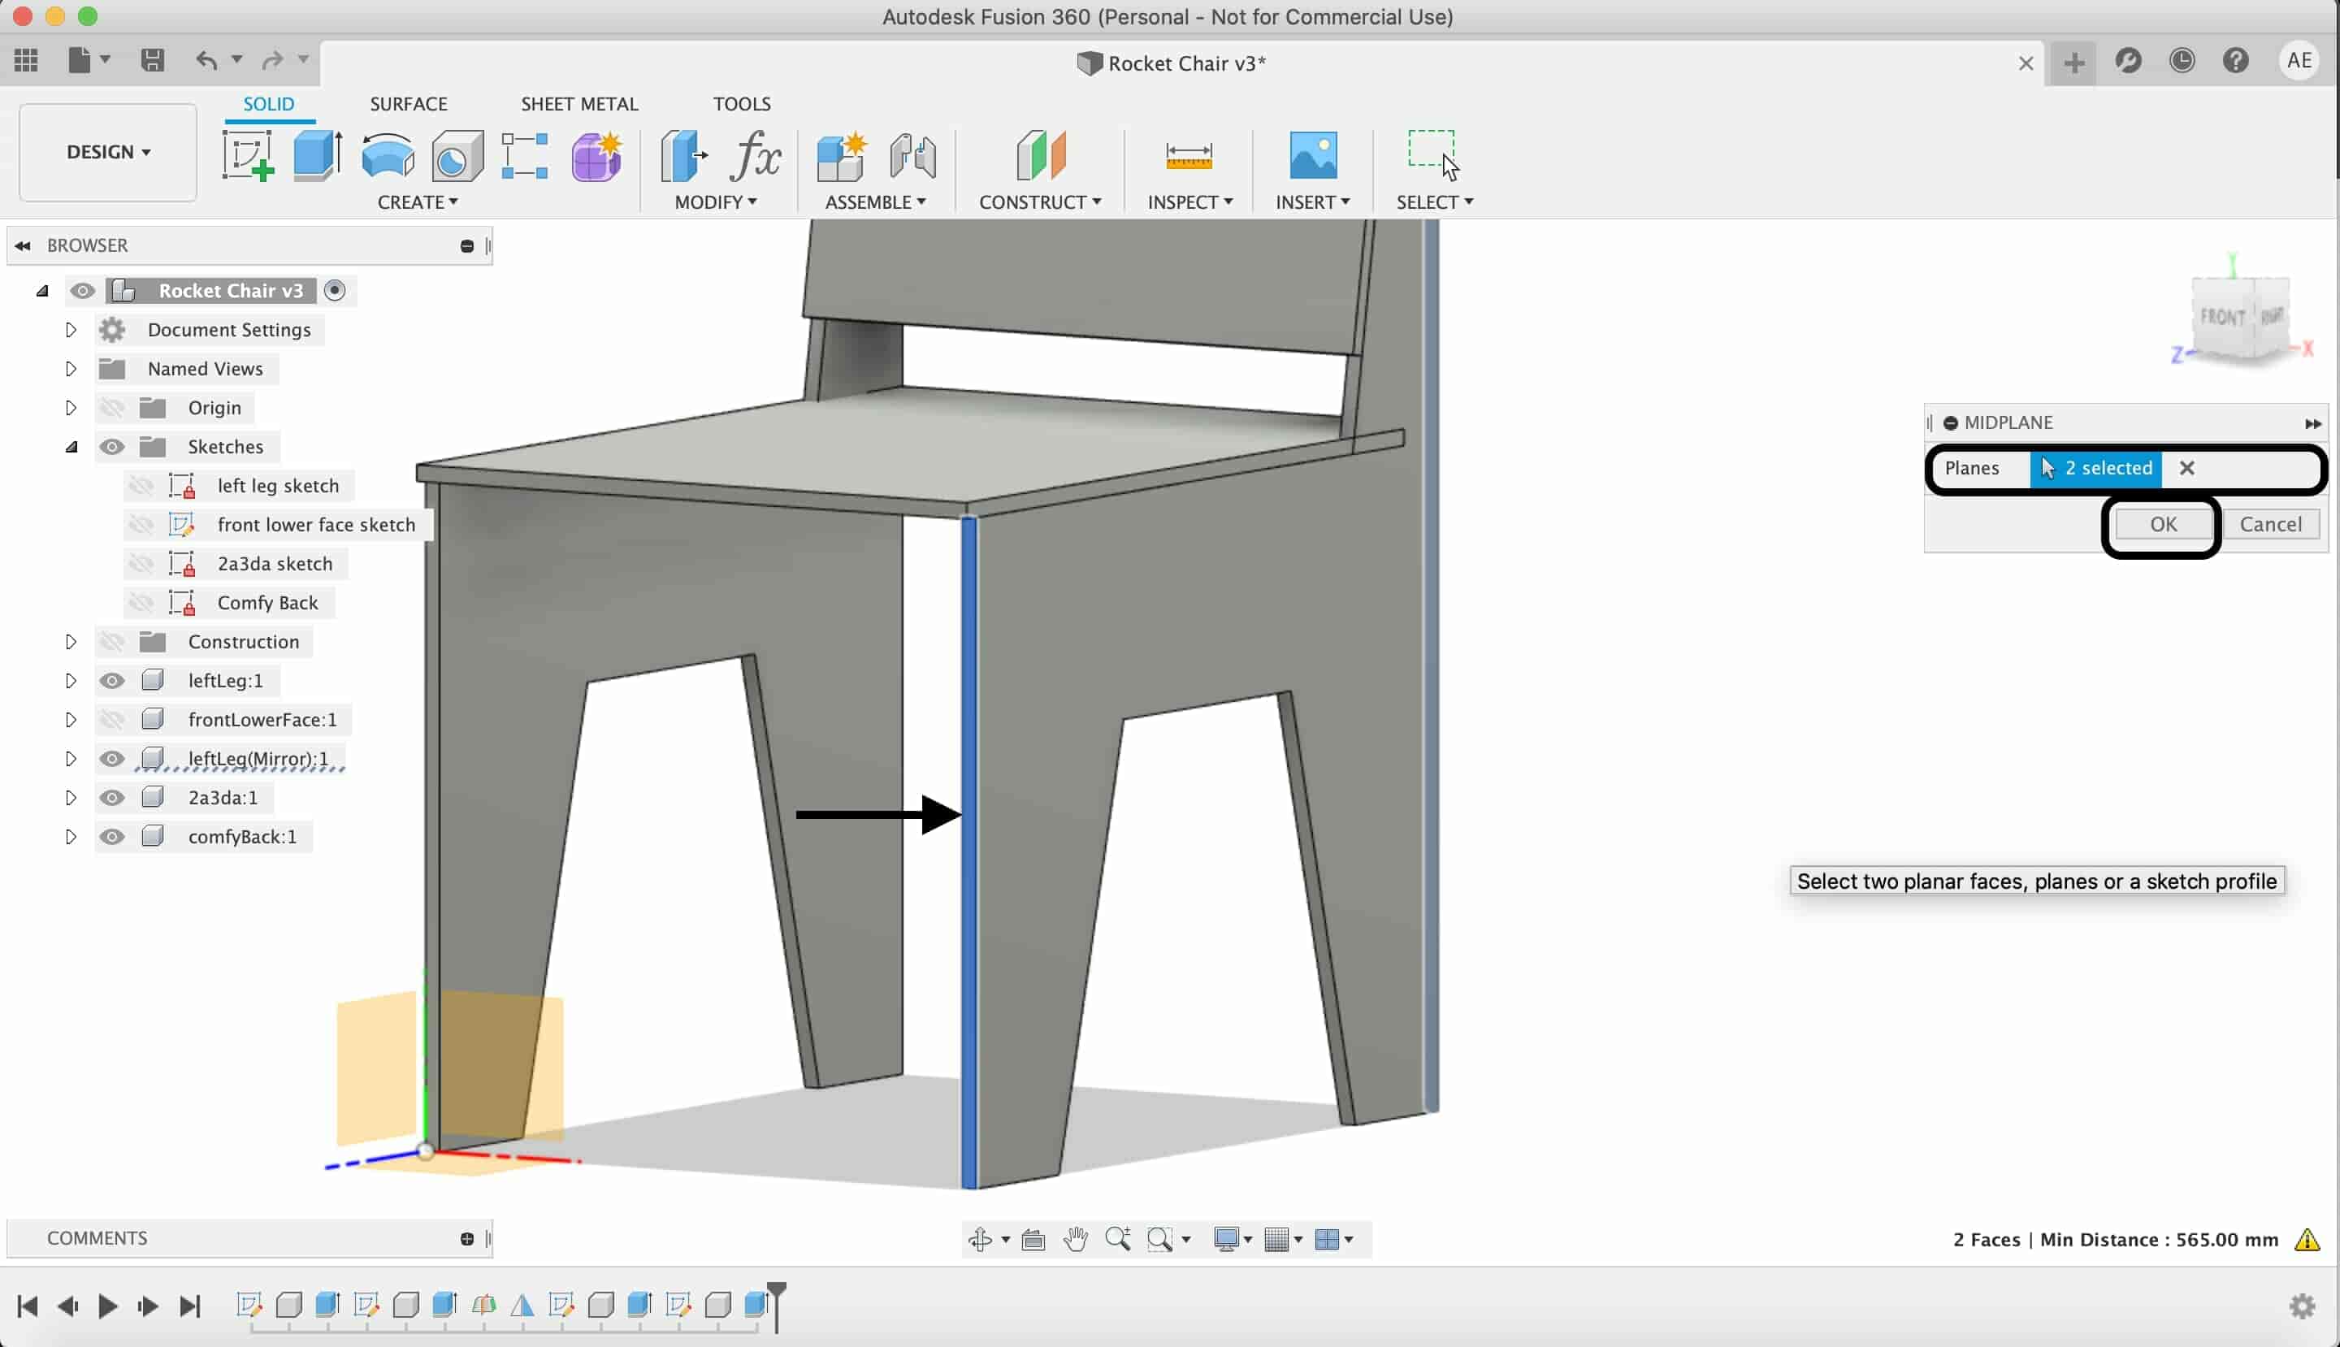Click the Orbit navigation icon

pyautogui.click(x=980, y=1239)
